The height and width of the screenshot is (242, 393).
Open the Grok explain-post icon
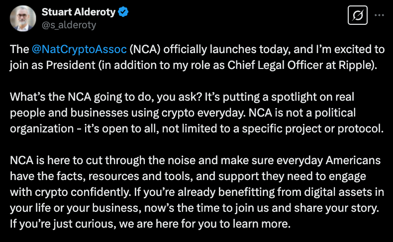pos(356,15)
